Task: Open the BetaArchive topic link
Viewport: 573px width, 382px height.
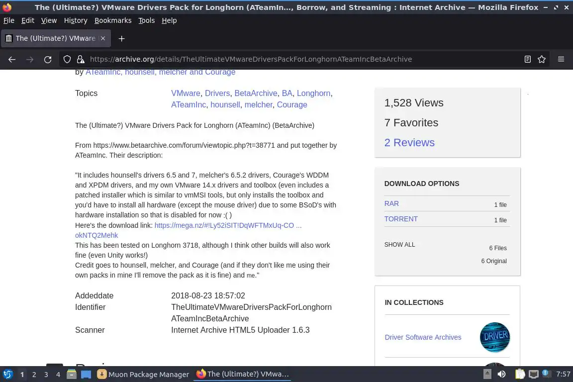Action: [x=256, y=93]
